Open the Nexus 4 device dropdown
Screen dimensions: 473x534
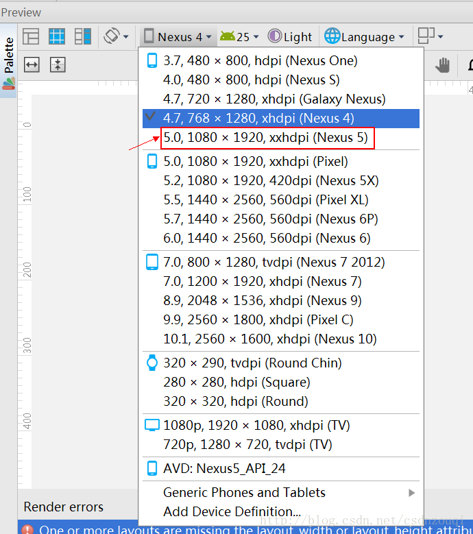pos(178,36)
